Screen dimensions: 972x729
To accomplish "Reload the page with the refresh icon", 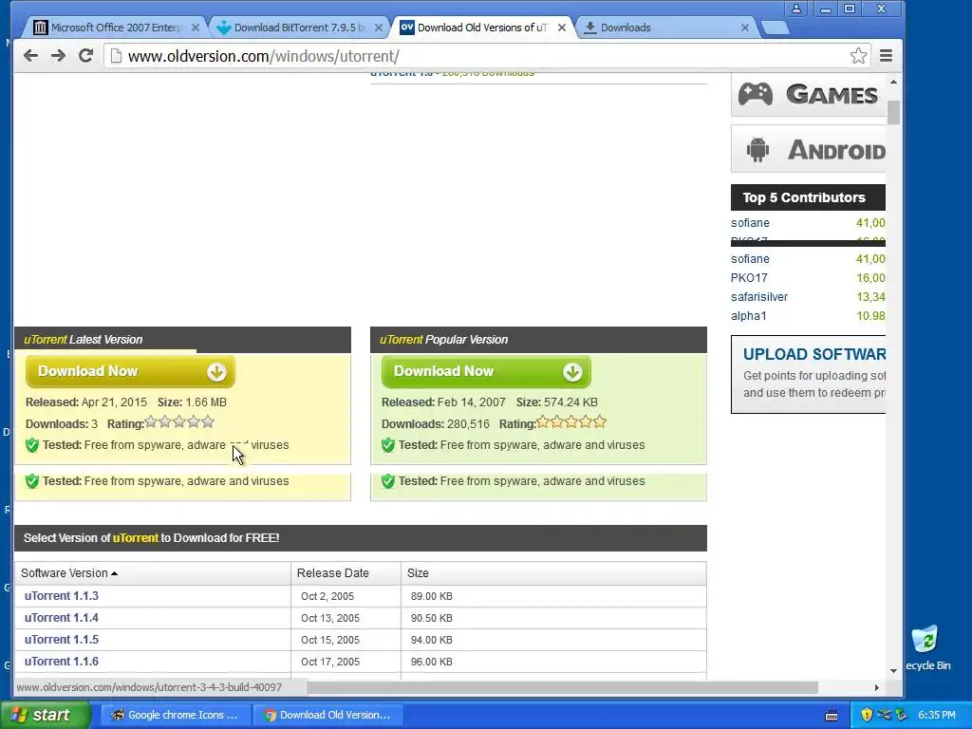I will pyautogui.click(x=86, y=56).
